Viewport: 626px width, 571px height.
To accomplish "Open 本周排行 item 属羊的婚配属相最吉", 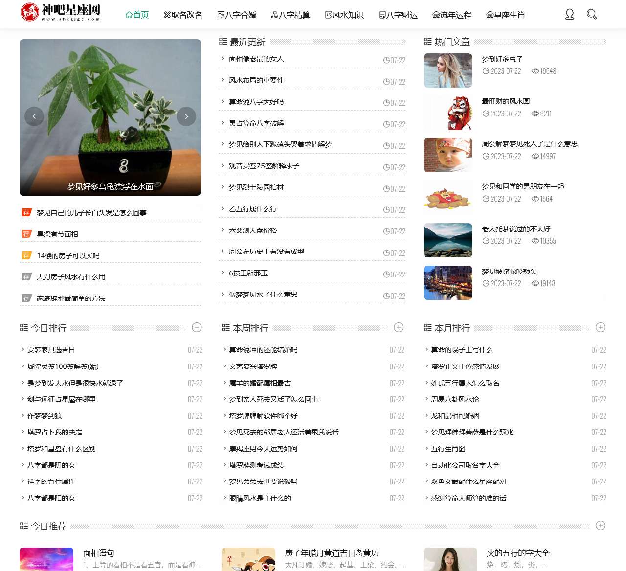I will (260, 383).
